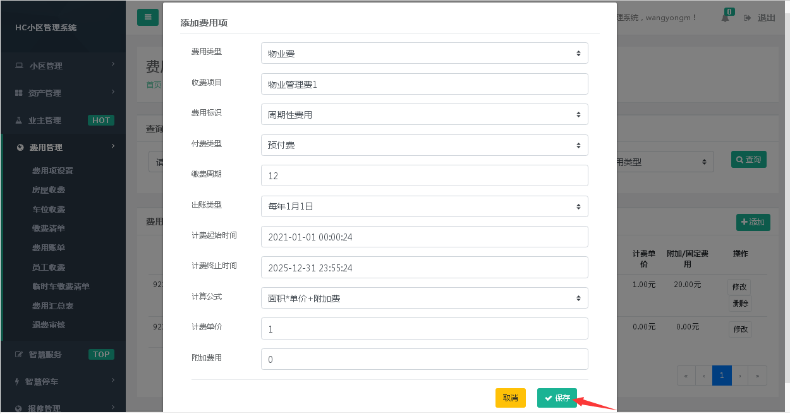This screenshot has width=790, height=414.
Task: Click the hamburger menu toggle button
Action: pos(147,17)
